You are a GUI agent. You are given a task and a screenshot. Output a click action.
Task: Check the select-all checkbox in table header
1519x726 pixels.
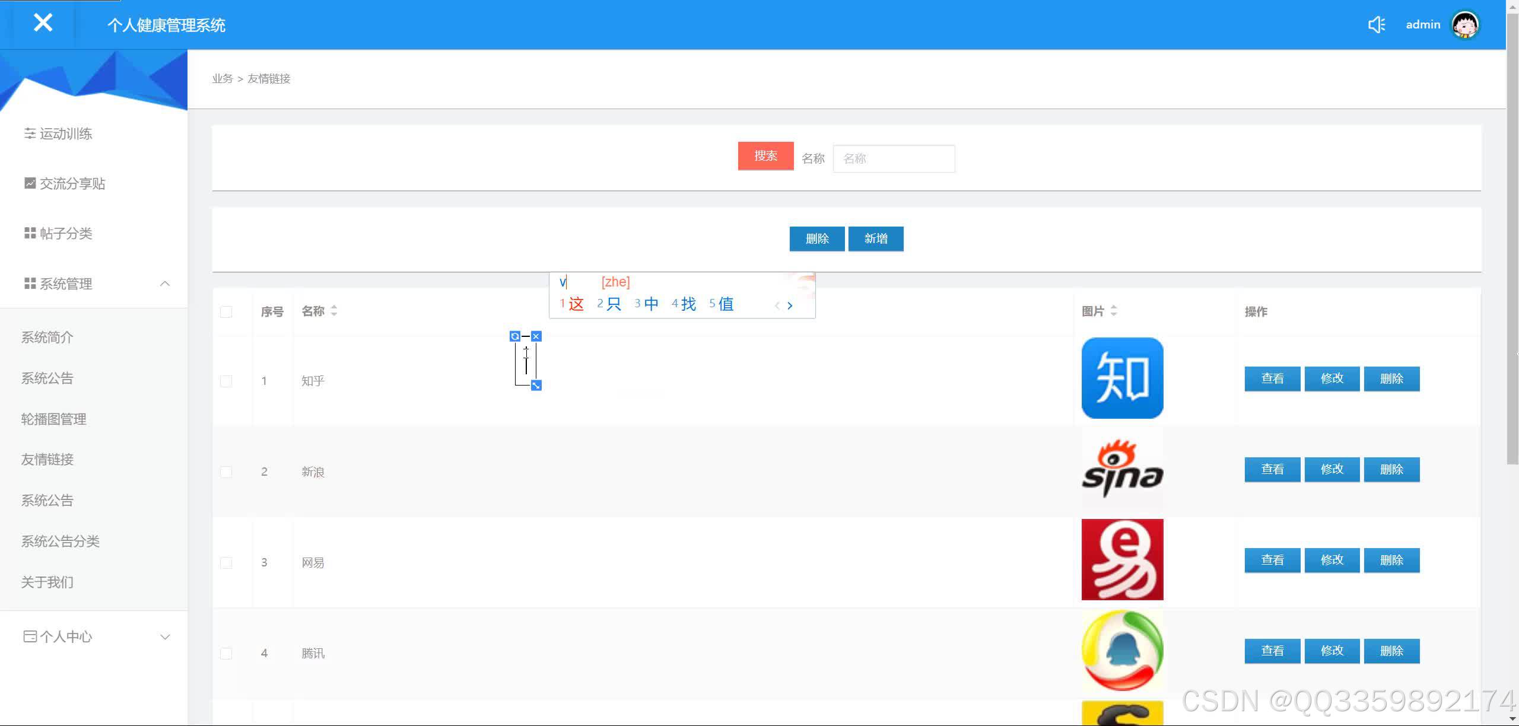click(x=226, y=312)
